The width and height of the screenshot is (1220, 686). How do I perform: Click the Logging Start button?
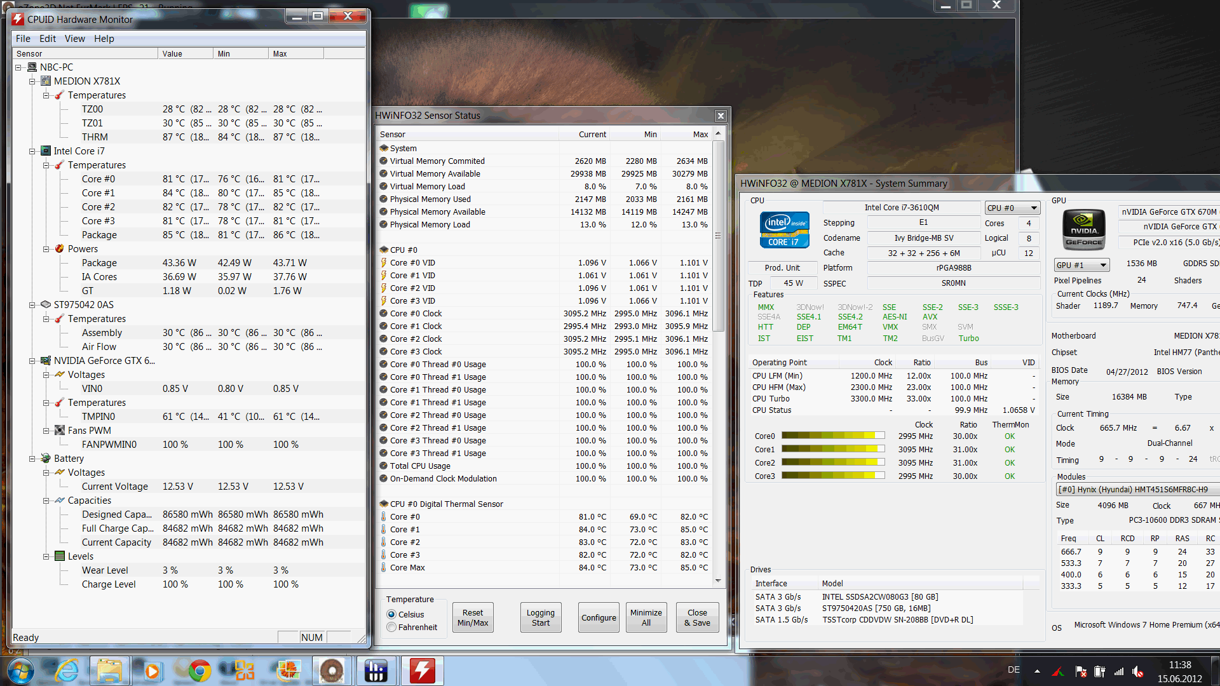pos(540,617)
